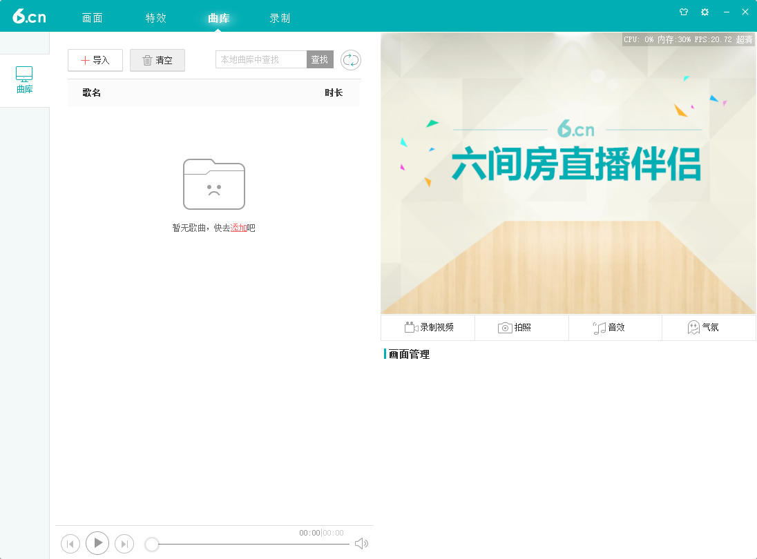Click the 超清 quality label
Screen dimensions: 757x559
coord(744,39)
